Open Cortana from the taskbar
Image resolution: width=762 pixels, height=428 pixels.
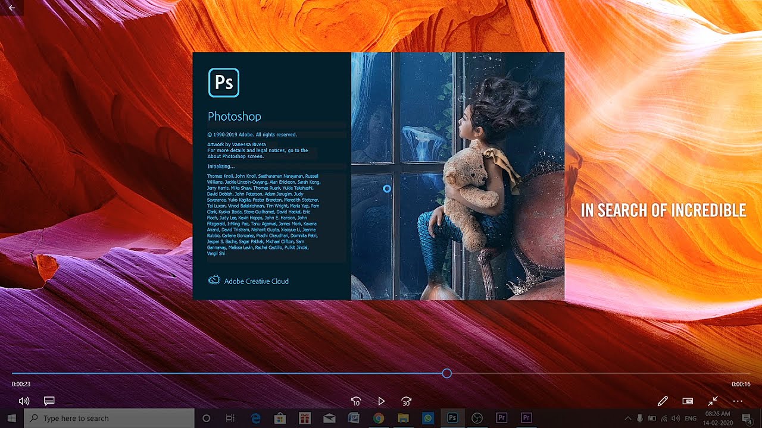207,418
